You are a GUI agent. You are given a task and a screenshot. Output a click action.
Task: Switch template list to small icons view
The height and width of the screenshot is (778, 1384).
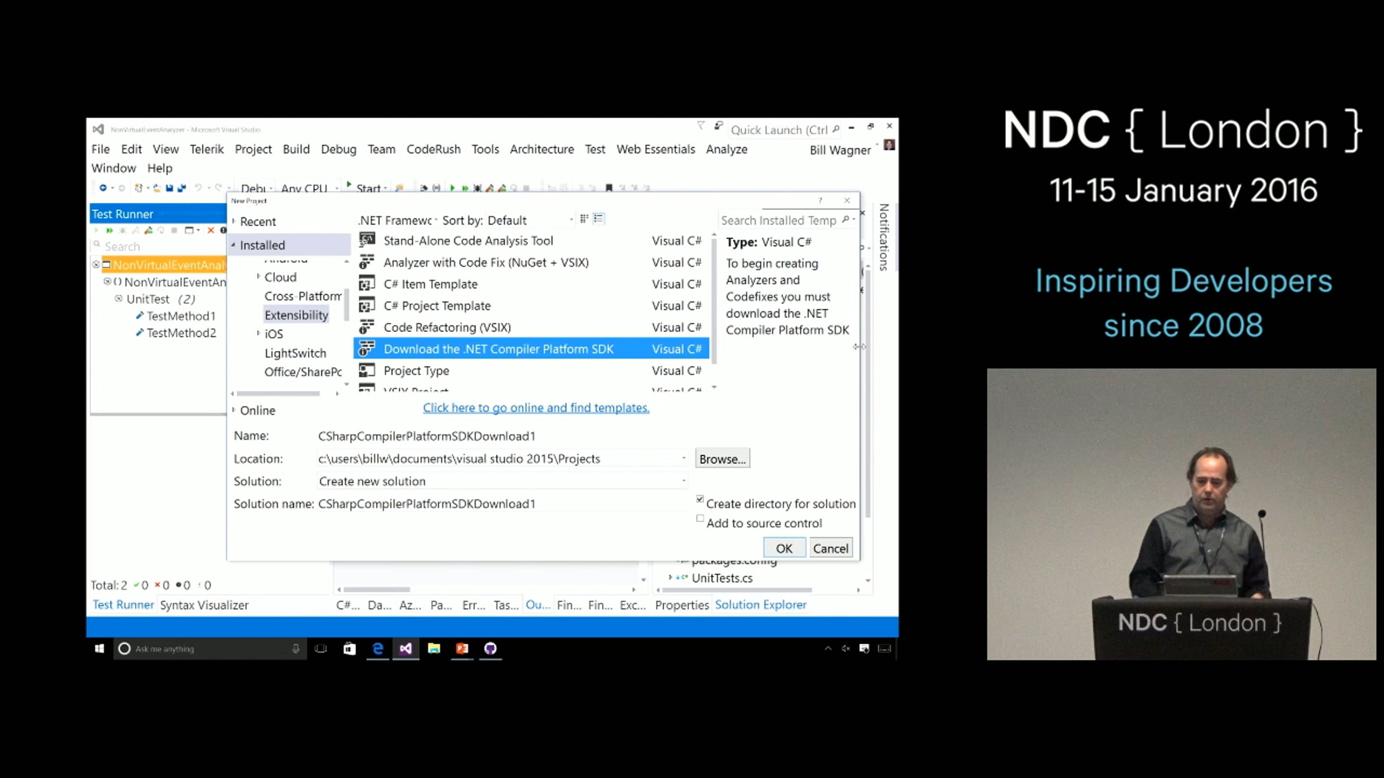[x=584, y=218]
